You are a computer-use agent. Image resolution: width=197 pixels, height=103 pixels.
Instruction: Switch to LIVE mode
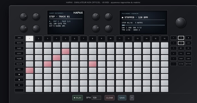(x=188, y=43)
